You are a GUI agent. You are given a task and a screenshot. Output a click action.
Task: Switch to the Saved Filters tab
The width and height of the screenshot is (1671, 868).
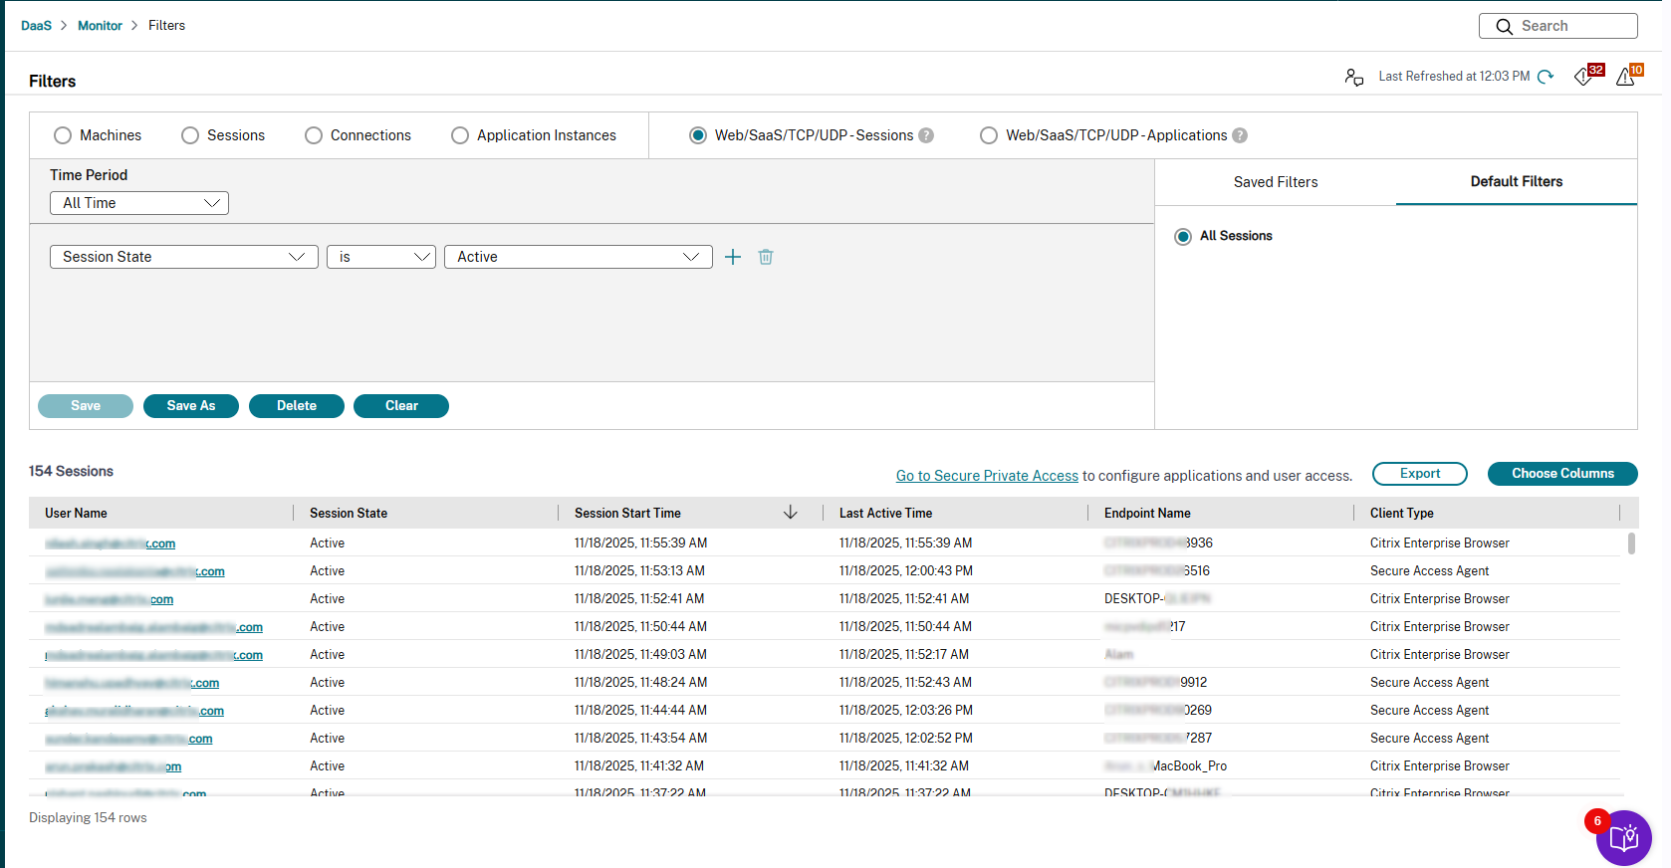[1275, 182]
